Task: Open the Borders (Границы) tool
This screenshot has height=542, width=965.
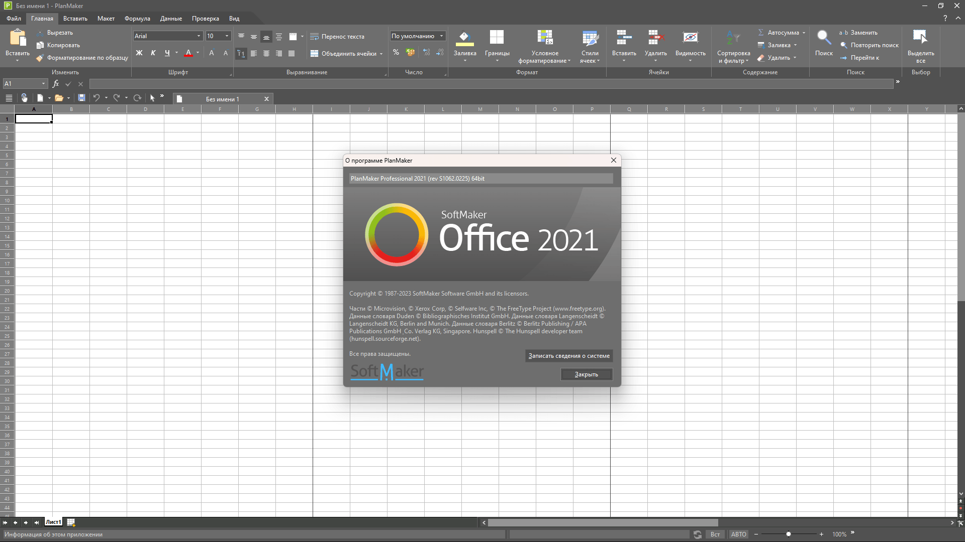Action: (497, 45)
